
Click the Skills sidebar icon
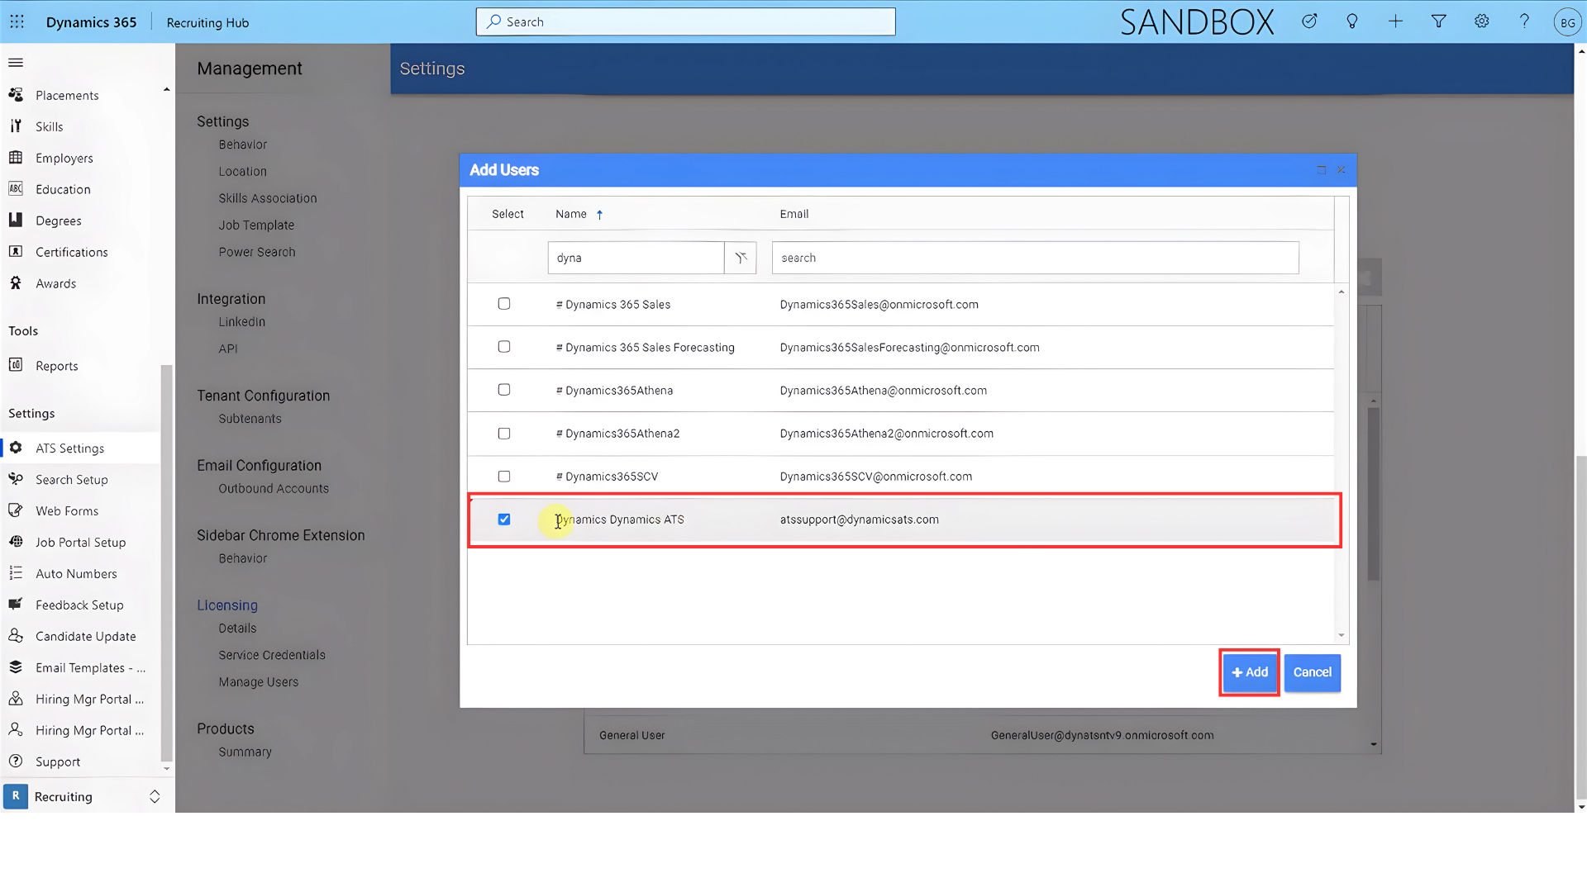(x=16, y=126)
